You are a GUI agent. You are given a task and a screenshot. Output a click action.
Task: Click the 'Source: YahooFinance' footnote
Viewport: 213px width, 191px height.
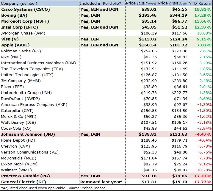pyautogui.click(x=87, y=188)
